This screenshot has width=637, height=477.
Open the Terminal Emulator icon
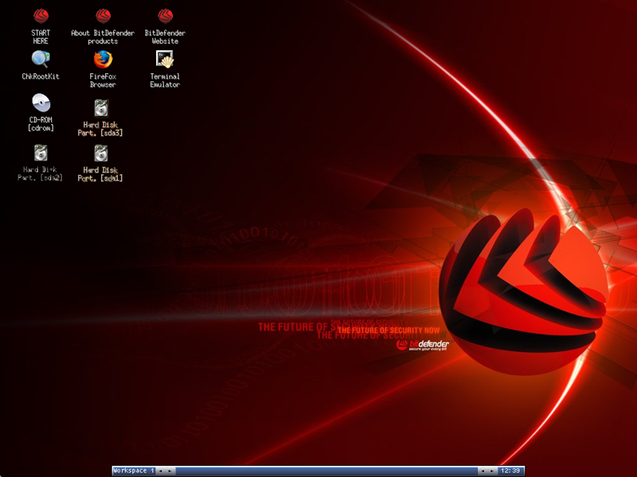165,59
